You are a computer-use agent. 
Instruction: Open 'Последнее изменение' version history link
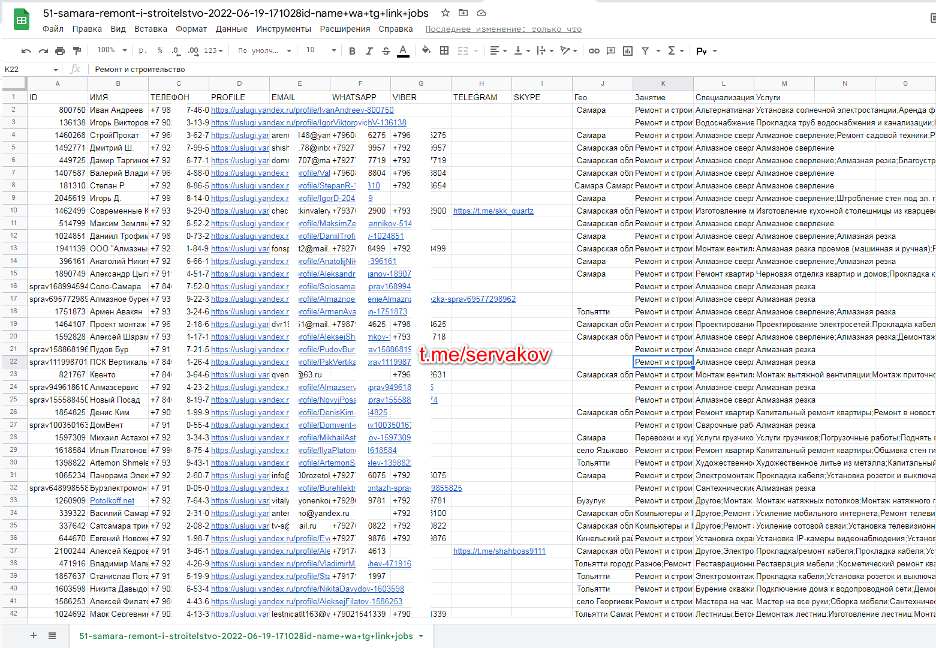[504, 29]
